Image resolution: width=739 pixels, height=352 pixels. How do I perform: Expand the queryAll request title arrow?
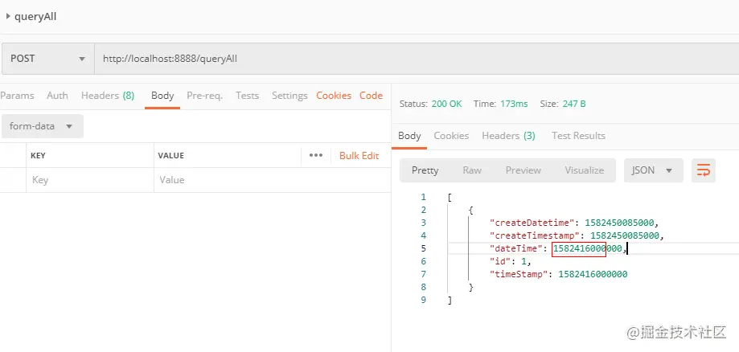pos(8,16)
